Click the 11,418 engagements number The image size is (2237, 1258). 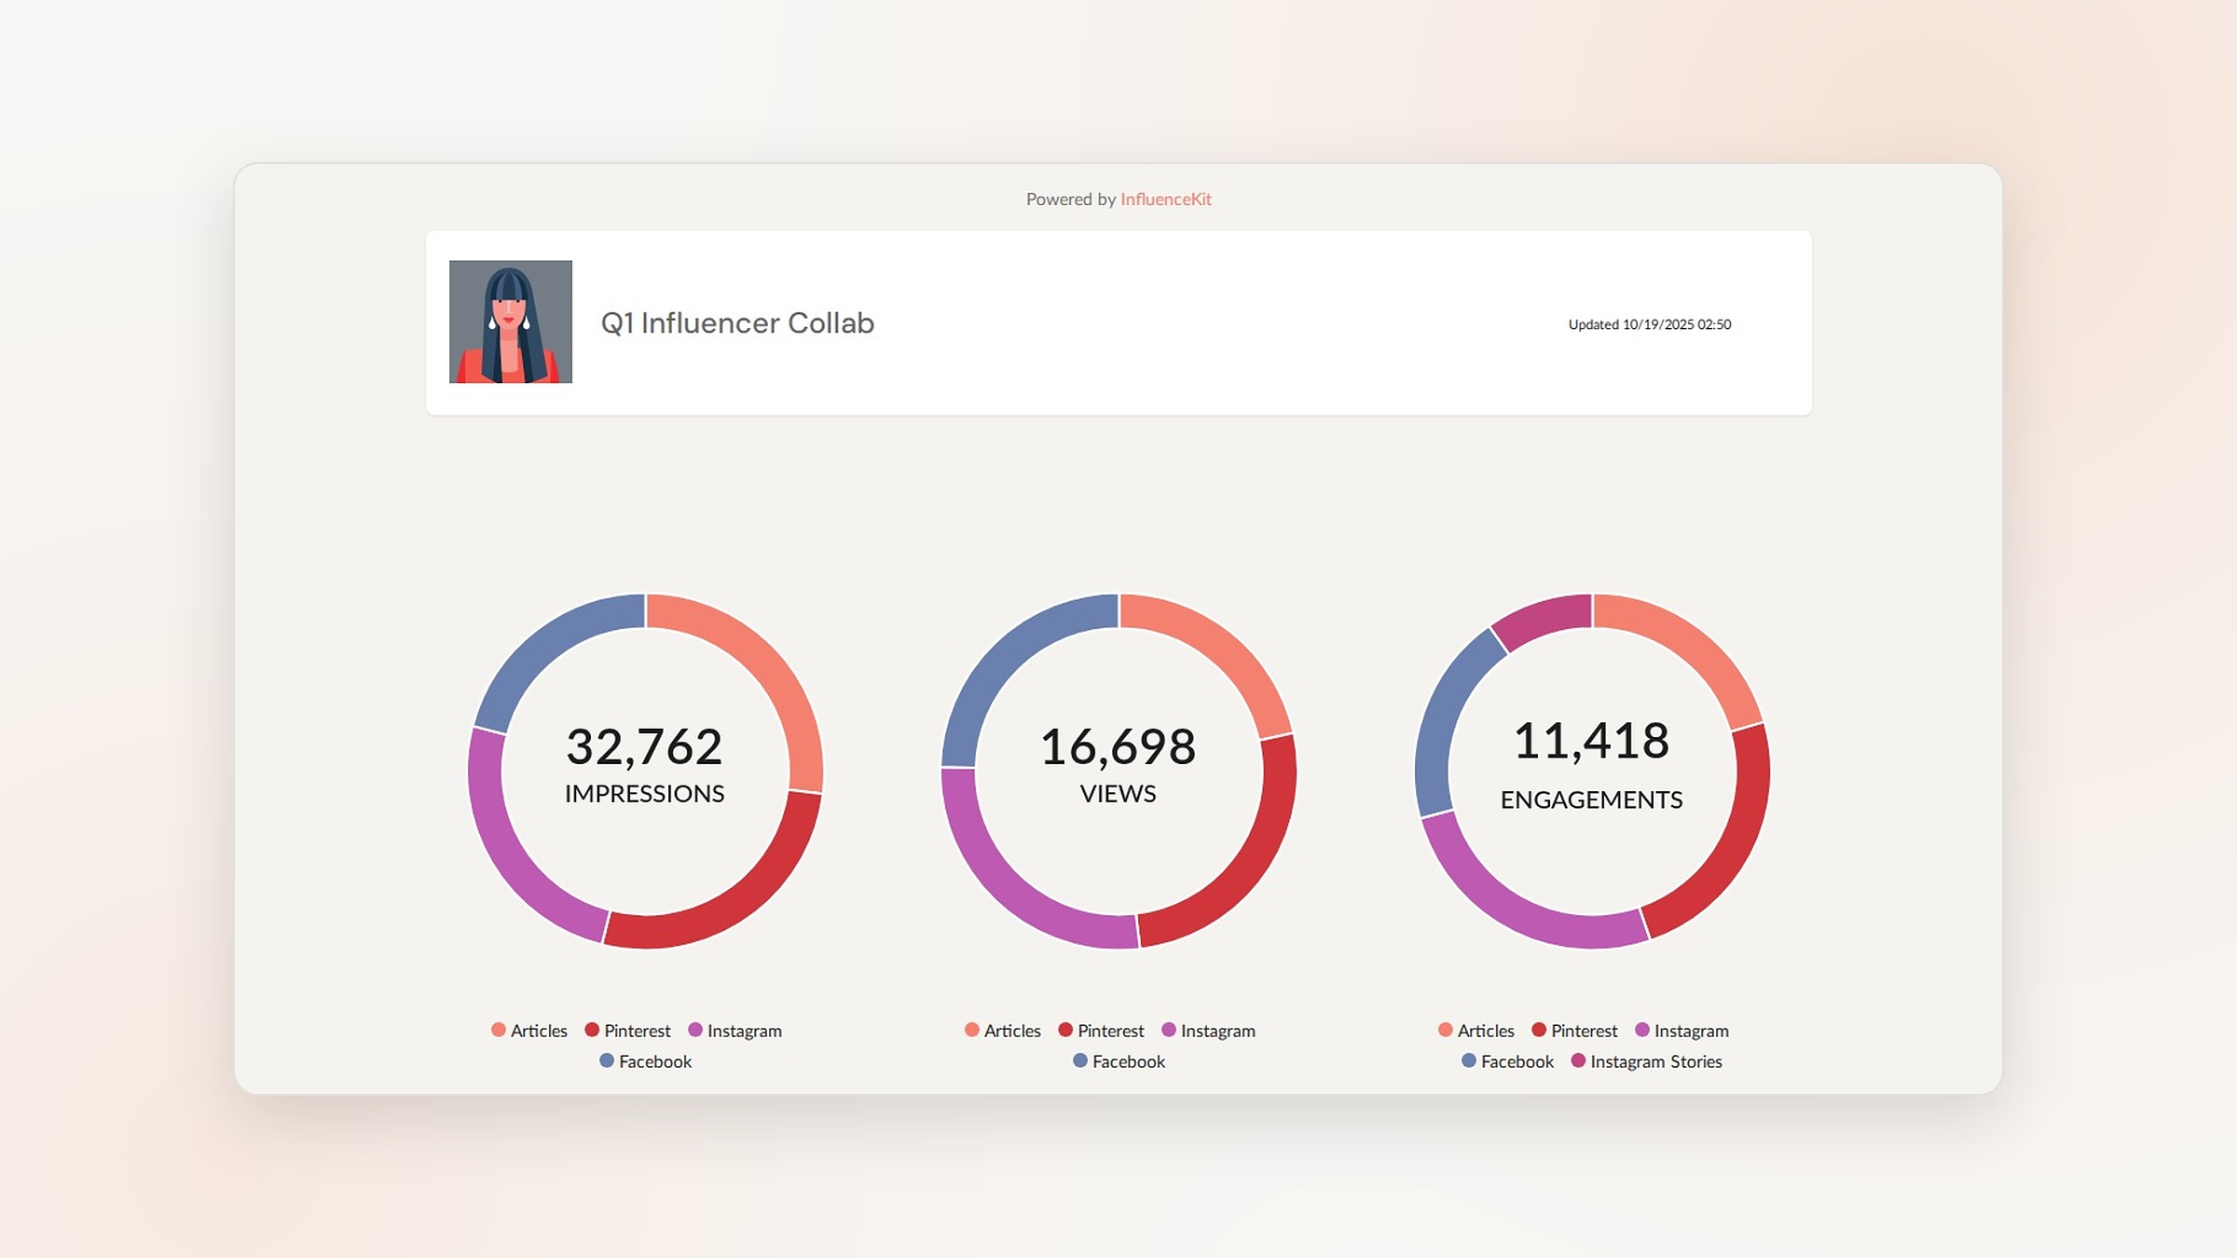(x=1591, y=741)
